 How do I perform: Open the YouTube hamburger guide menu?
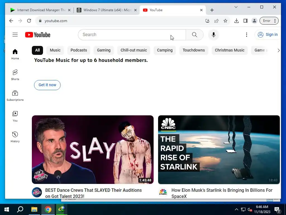coord(15,34)
